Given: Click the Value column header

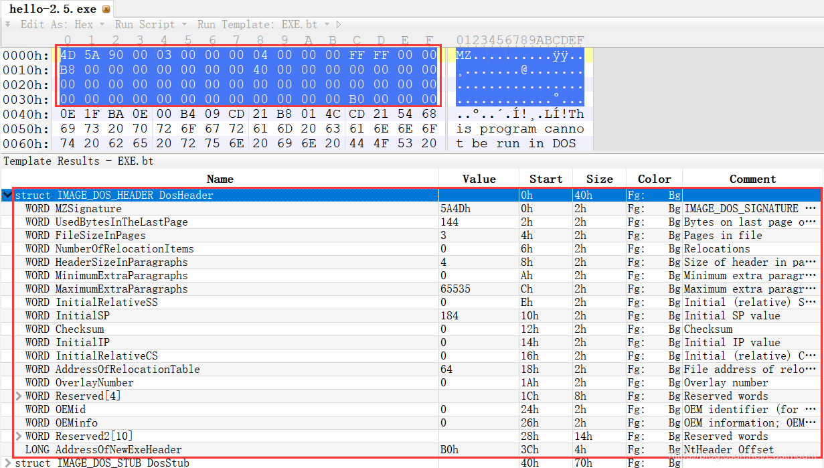Looking at the screenshot, I should pyautogui.click(x=479, y=179).
